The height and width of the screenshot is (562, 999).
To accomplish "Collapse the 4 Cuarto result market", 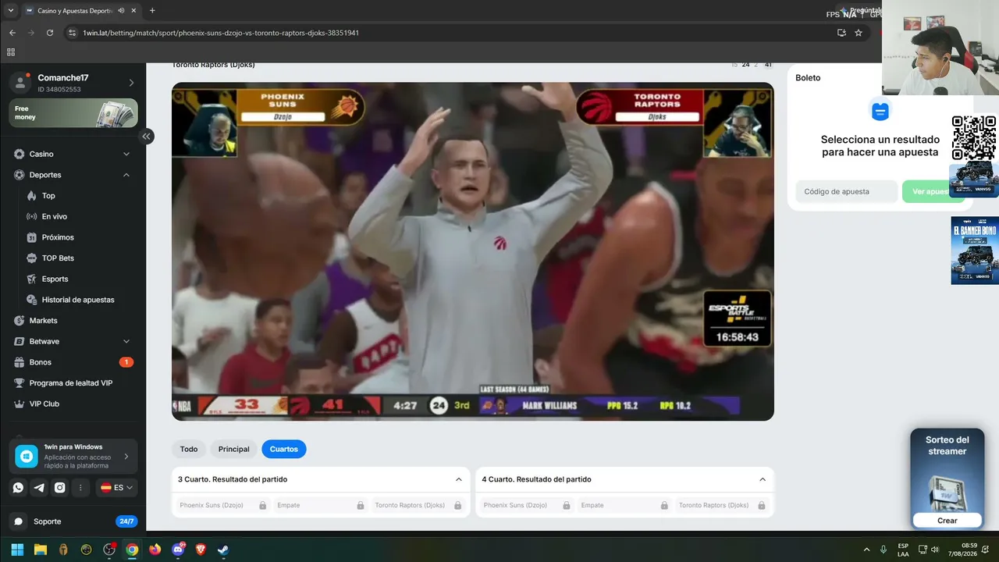I will (x=763, y=479).
